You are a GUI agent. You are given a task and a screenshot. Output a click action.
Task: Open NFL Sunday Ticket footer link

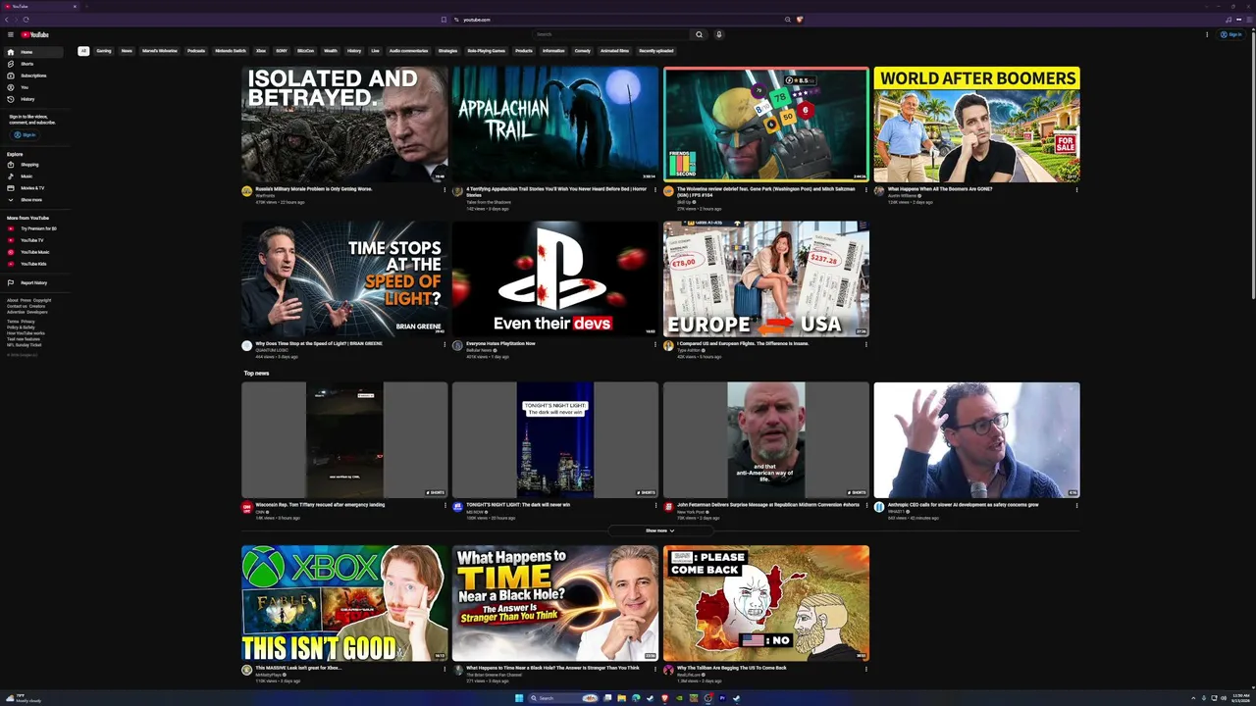point(25,345)
